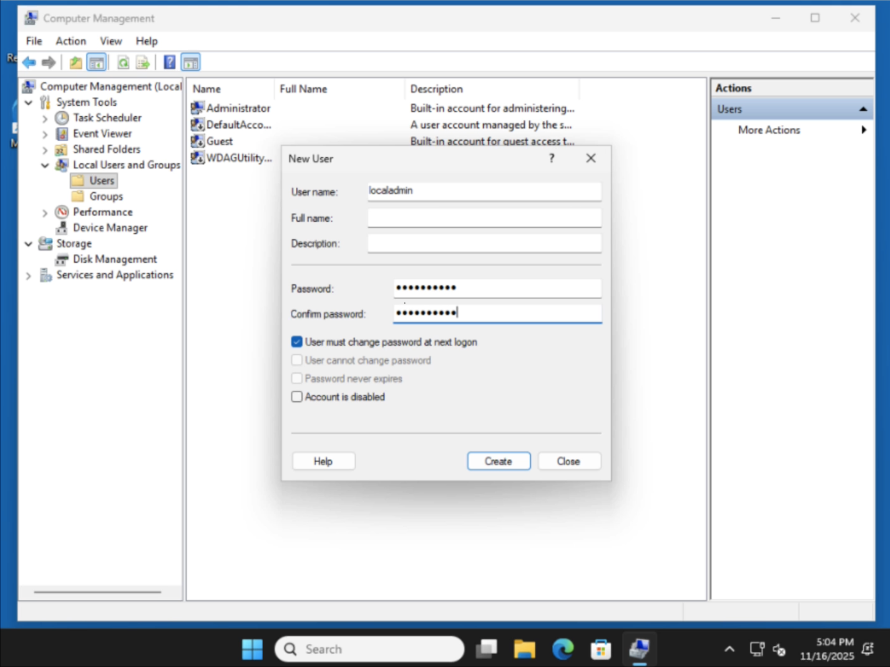Click the Device Manager icon
Screen dimensions: 890x667
(x=61, y=228)
